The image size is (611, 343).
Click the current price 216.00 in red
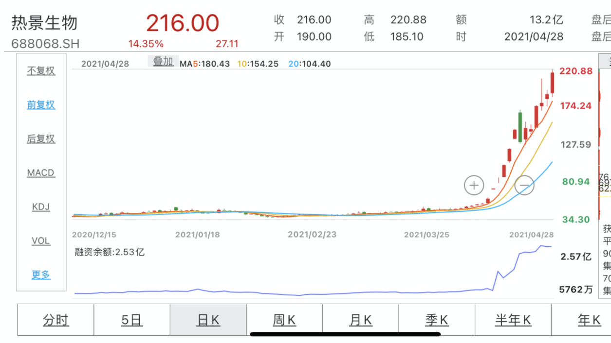[183, 23]
